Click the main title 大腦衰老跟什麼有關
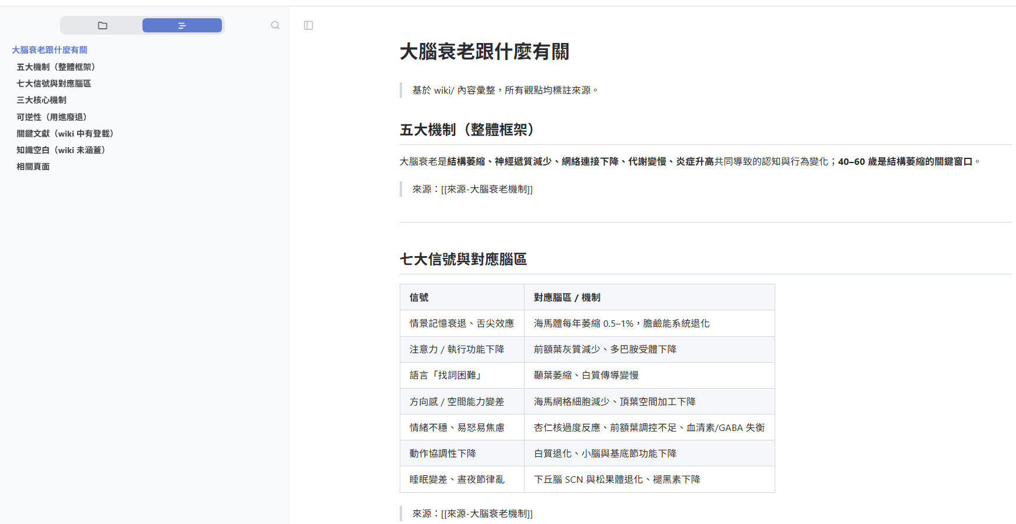The height and width of the screenshot is (524, 1016). [484, 52]
